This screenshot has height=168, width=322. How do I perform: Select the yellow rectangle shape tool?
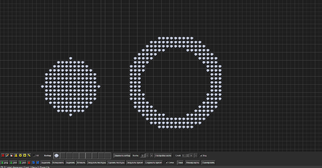(x=25, y=155)
